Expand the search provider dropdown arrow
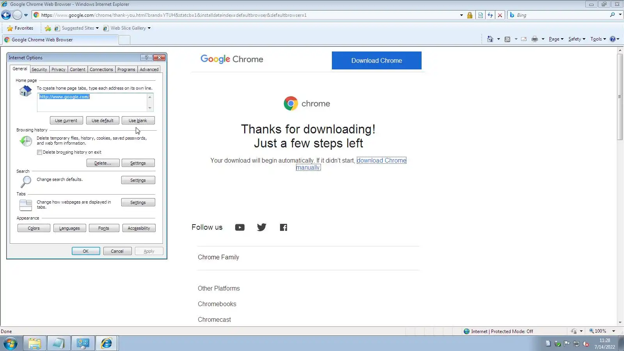The width and height of the screenshot is (624, 351). point(620,15)
